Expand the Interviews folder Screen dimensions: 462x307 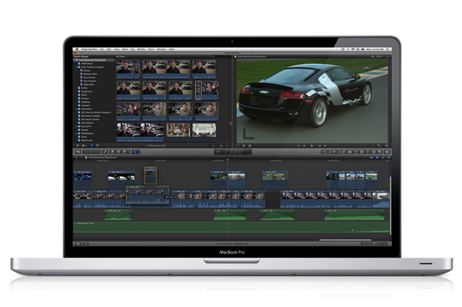(77, 109)
